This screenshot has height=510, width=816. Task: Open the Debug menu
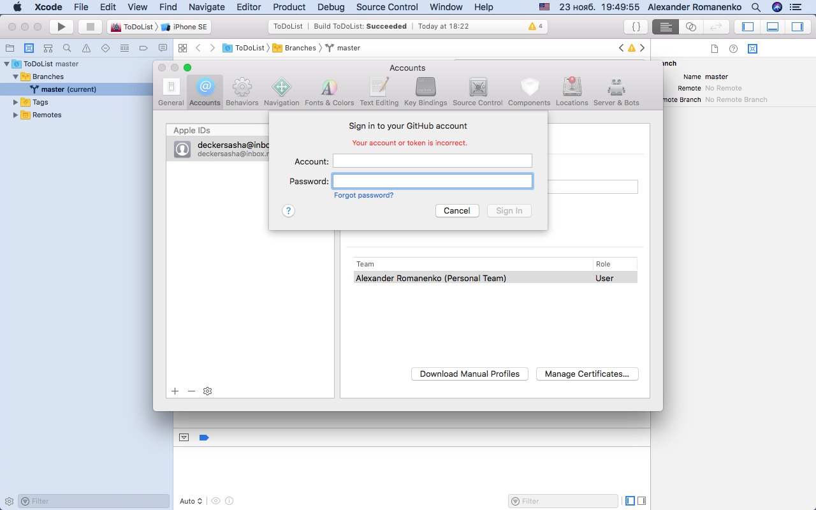[331, 7]
